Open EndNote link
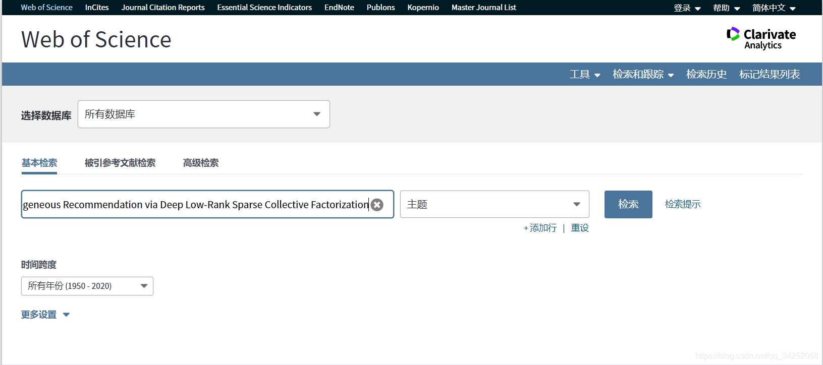This screenshot has width=823, height=365. pyautogui.click(x=339, y=8)
